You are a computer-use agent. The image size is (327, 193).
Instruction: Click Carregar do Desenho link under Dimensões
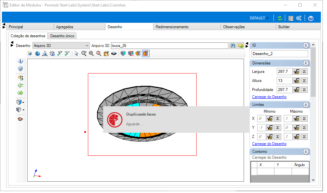coord(269,97)
